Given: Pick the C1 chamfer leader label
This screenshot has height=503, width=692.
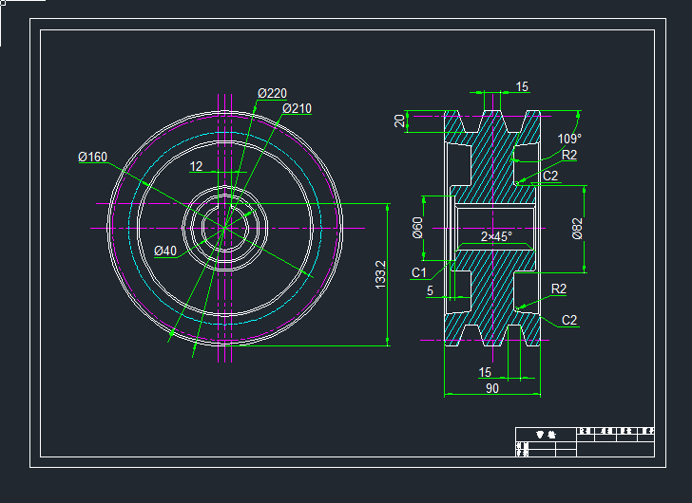Looking at the screenshot, I should [419, 273].
